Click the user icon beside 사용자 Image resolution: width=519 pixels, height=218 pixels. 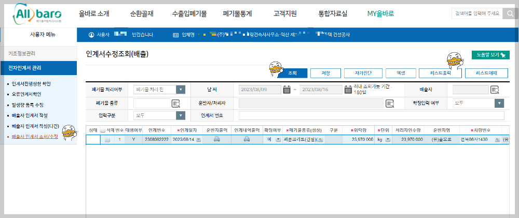pos(91,35)
